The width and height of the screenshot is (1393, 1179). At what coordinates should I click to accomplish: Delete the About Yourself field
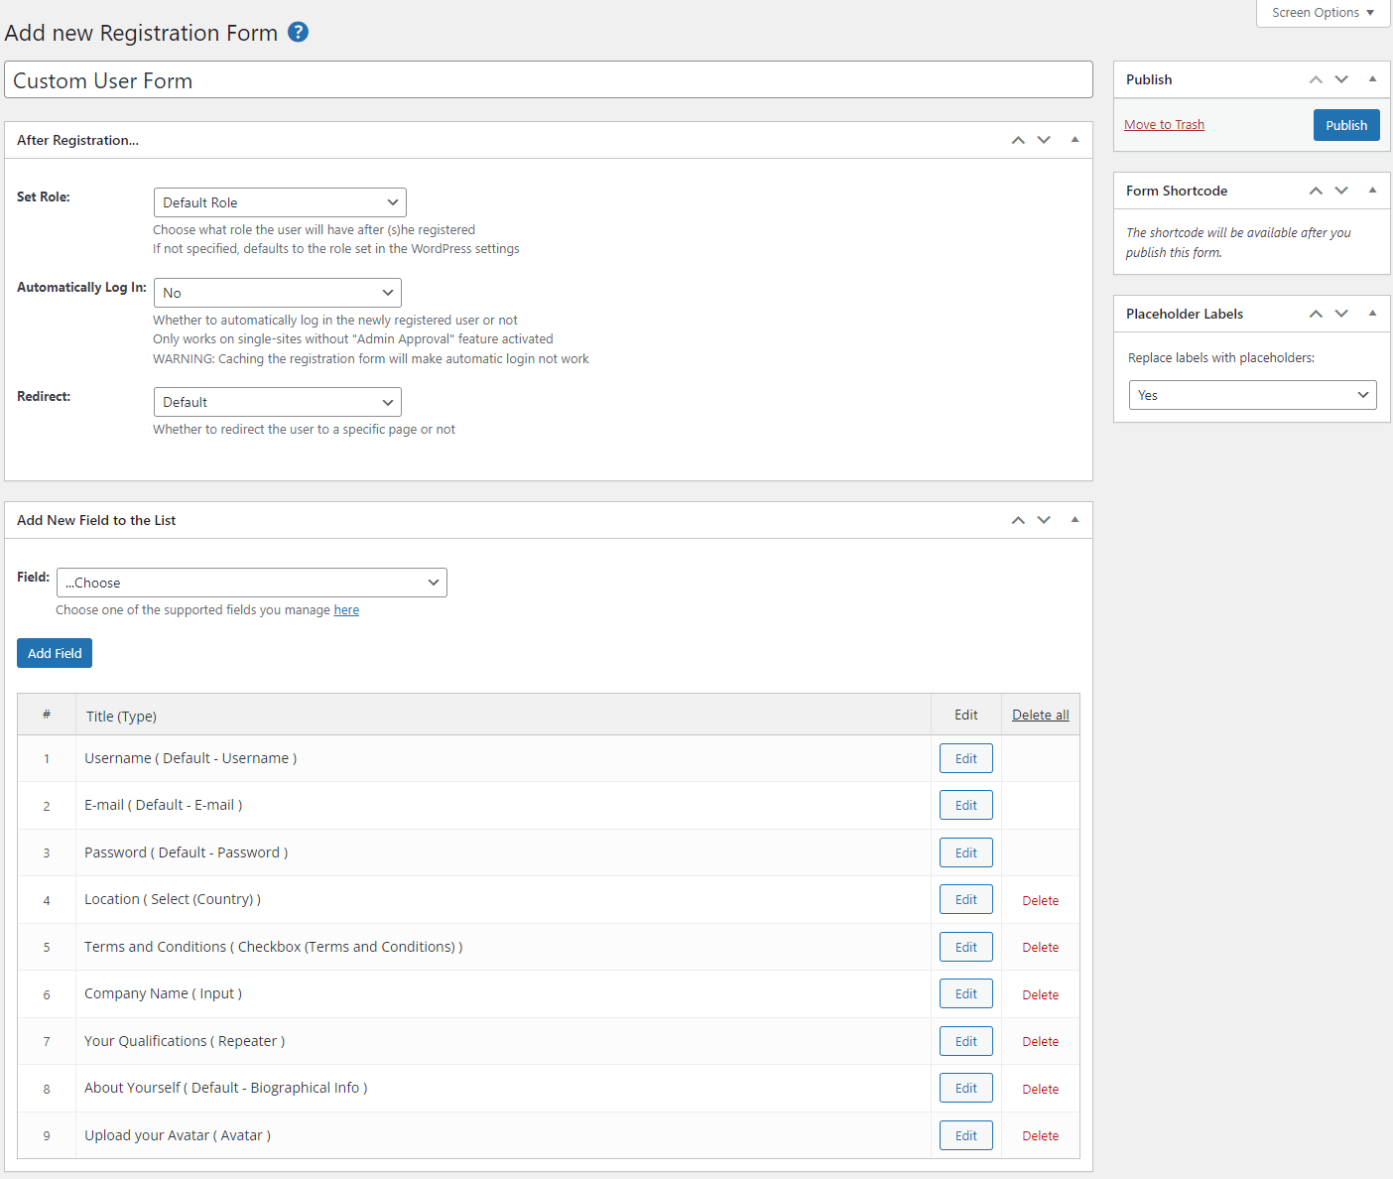[x=1041, y=1089]
